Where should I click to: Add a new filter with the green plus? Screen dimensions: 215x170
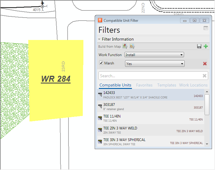click(206, 46)
